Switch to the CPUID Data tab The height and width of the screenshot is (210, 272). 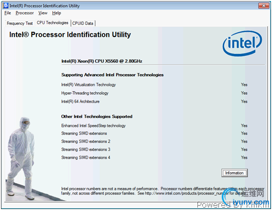pos(83,23)
